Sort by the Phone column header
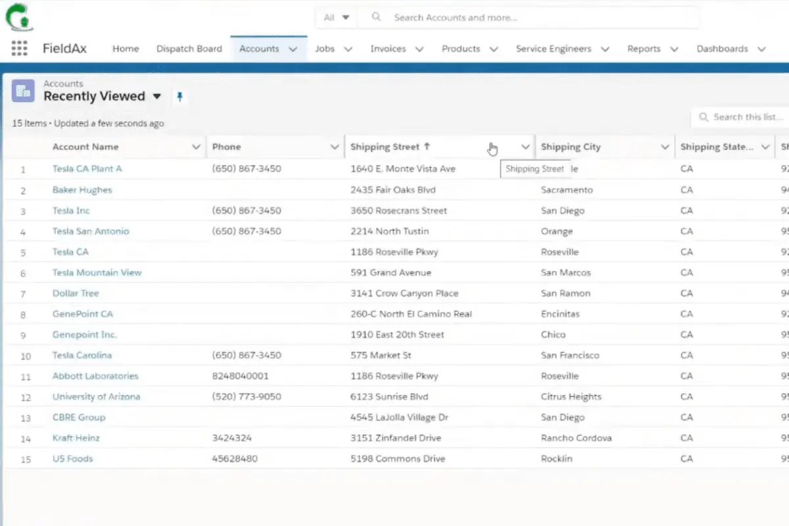This screenshot has height=526, width=789. point(227,147)
